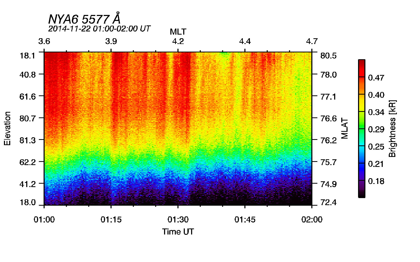Click elevation tick '40.8'
This screenshot has height=262, width=420.
click(x=28, y=75)
